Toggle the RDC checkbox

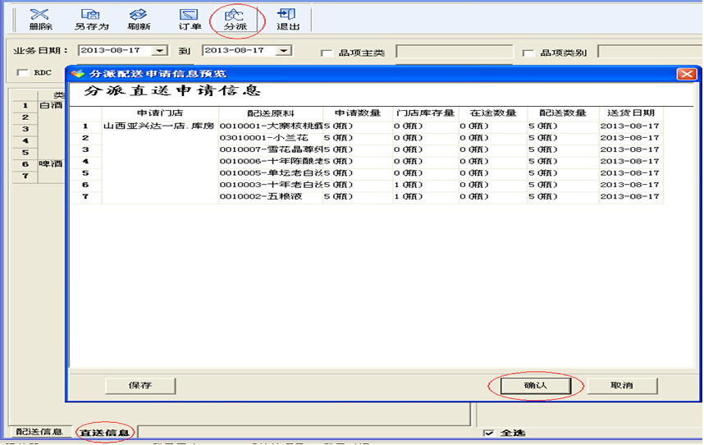coord(22,73)
